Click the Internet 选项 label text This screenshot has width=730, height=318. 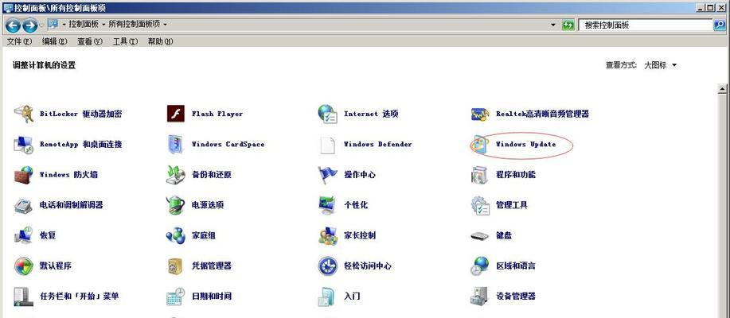371,114
